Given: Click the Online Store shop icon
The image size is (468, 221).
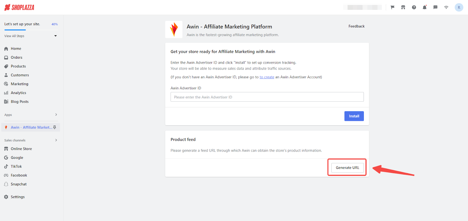Looking at the screenshot, I should [6, 149].
